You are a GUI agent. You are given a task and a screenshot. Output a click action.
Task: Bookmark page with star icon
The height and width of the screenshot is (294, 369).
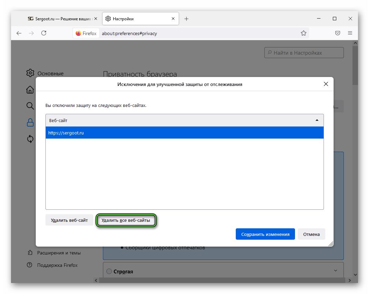point(303,33)
